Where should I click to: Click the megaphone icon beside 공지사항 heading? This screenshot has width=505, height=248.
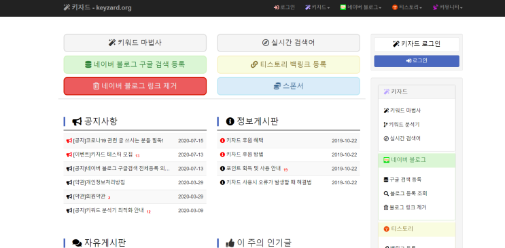coord(77,121)
